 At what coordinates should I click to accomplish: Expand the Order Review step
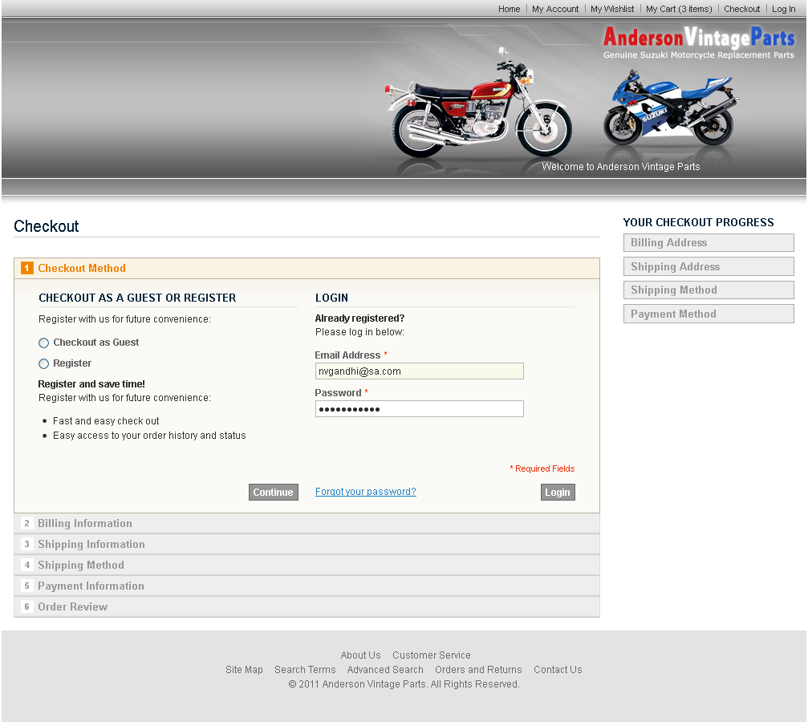(307, 607)
